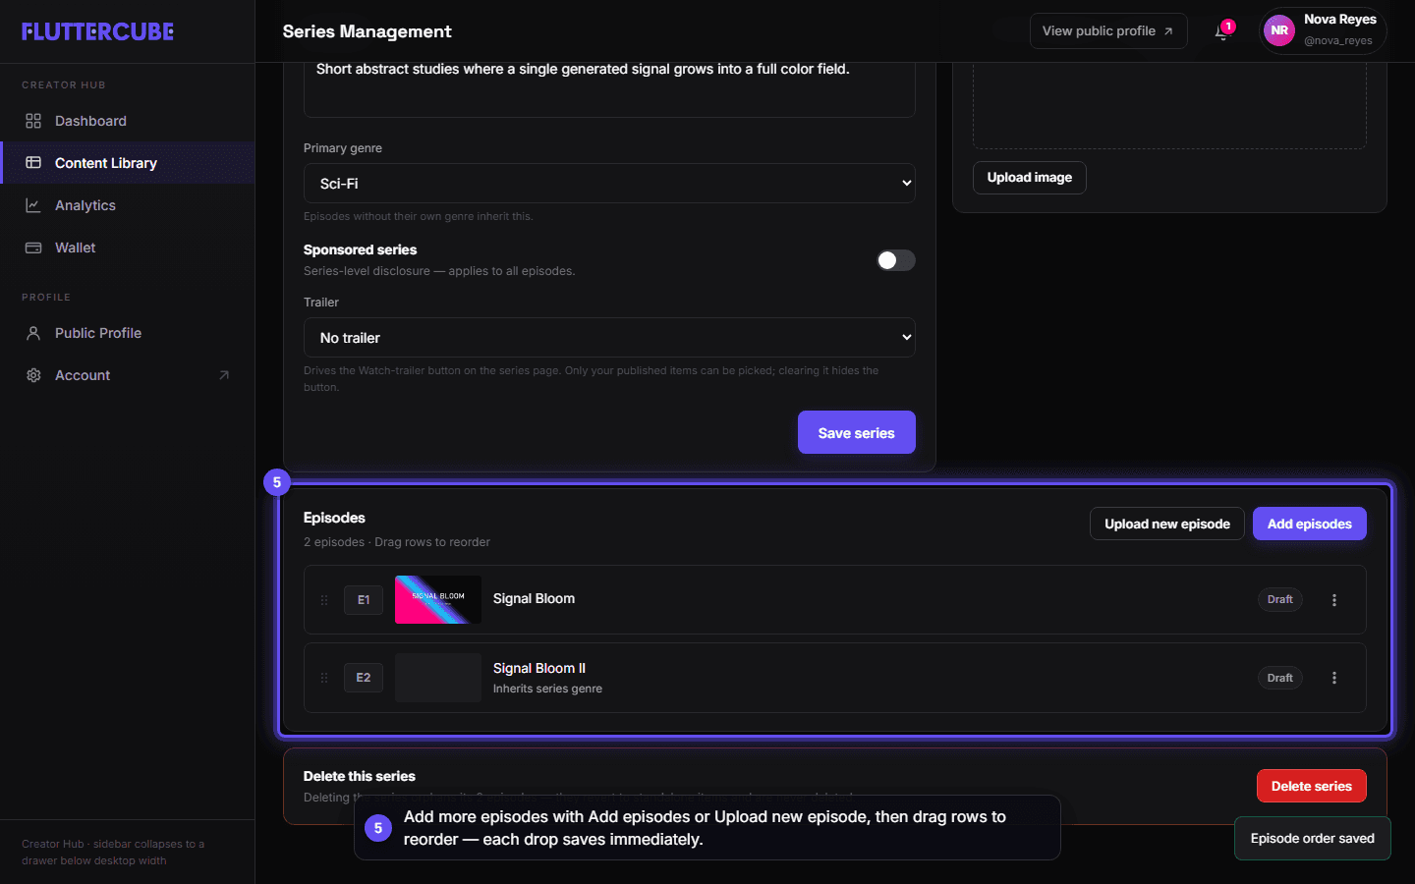This screenshot has width=1415, height=884.
Task: Click the Upload image button
Action: [x=1030, y=178]
